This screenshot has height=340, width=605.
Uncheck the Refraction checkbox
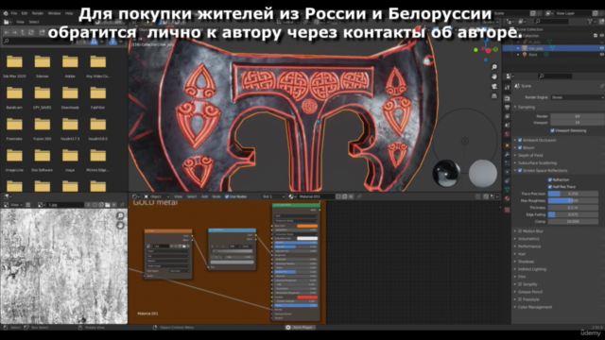pos(550,179)
